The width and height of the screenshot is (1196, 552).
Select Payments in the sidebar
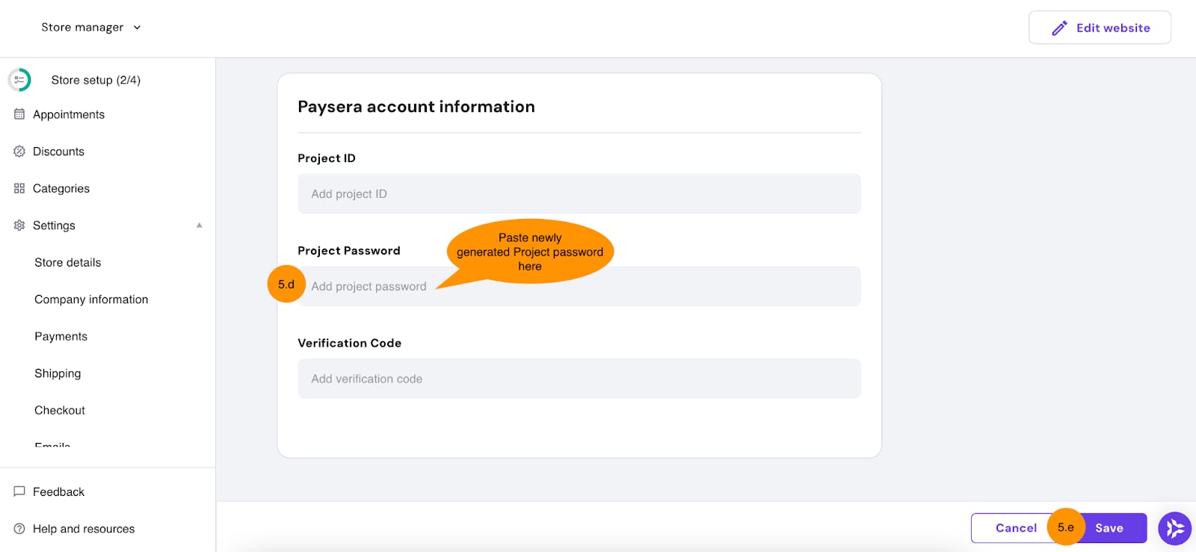tap(61, 337)
